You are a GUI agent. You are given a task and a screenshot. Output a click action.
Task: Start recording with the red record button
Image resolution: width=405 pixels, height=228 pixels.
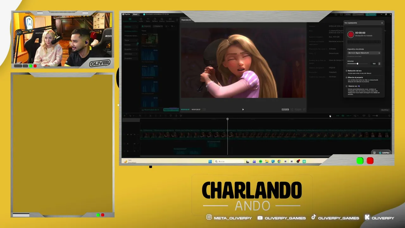351,34
